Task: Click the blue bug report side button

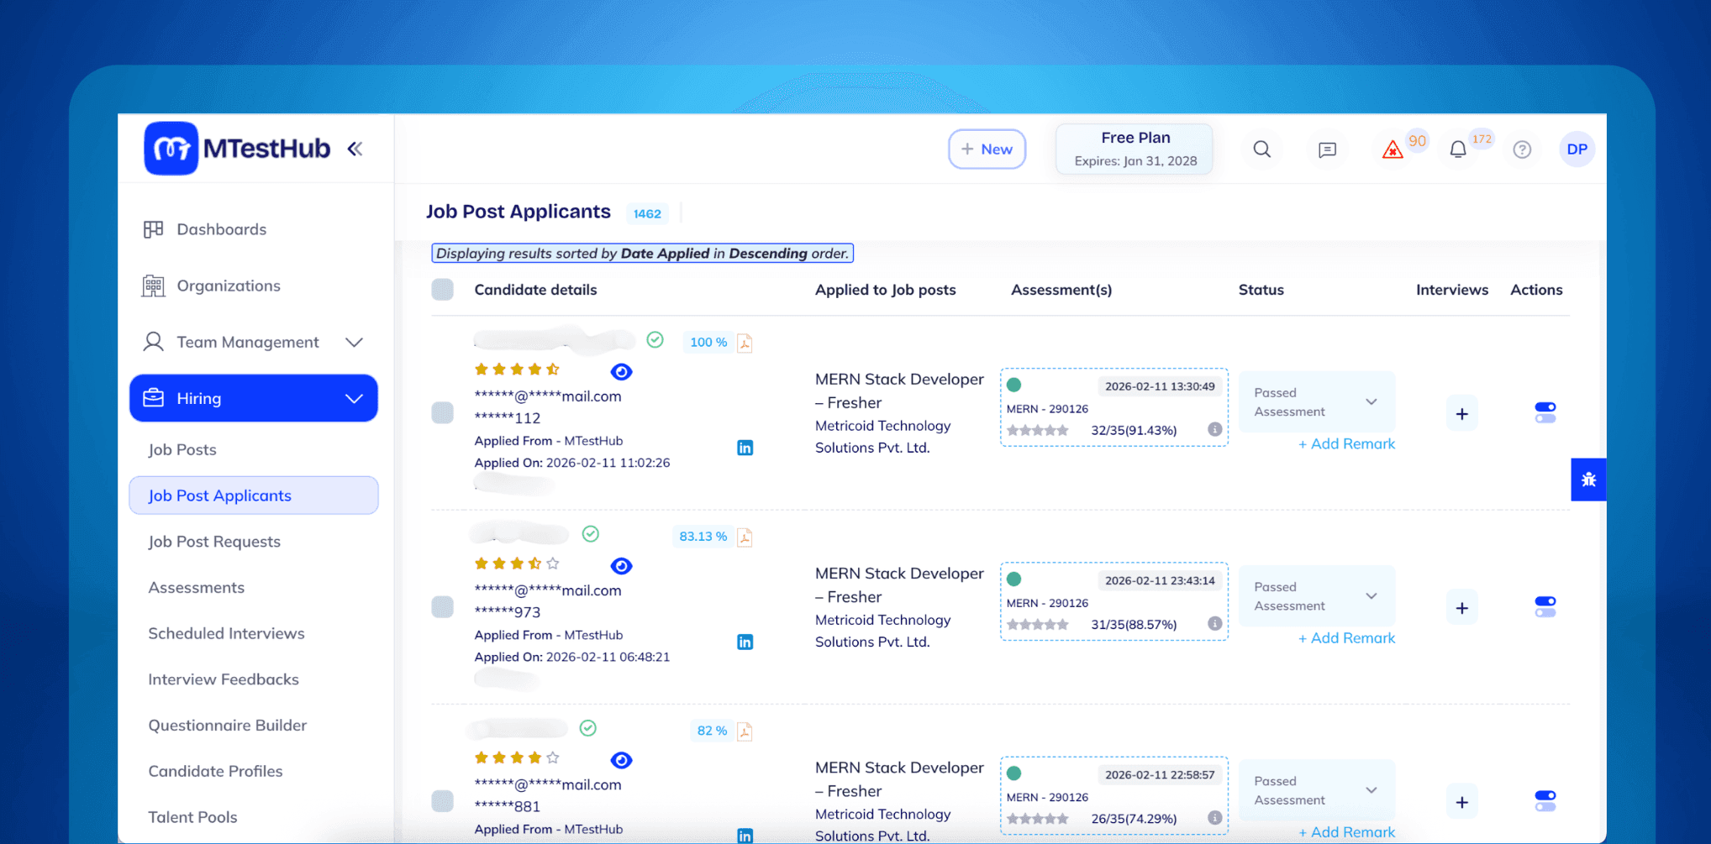Action: point(1587,480)
